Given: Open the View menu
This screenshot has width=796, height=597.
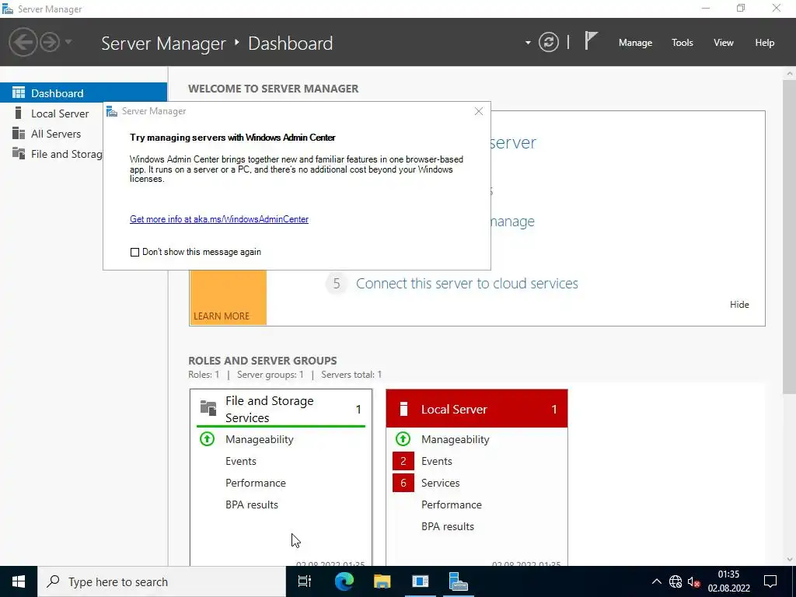Looking at the screenshot, I should tap(723, 43).
